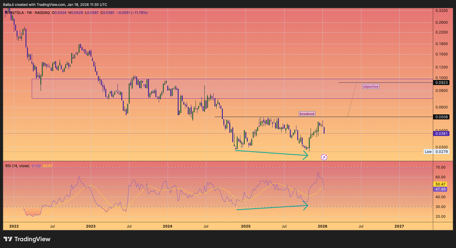Click the 2025 time axis label
This screenshot has height=248, width=456.
click(246, 226)
